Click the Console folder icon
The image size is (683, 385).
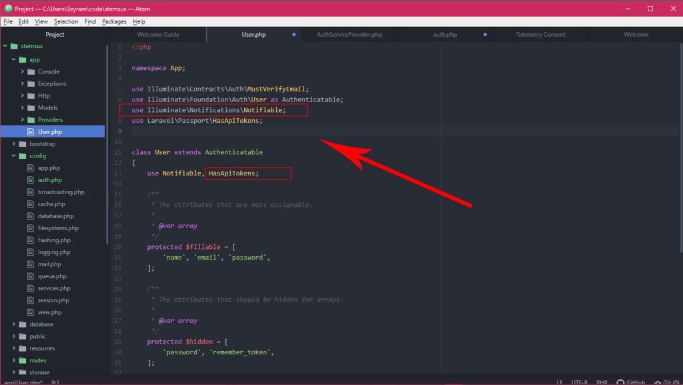(31, 71)
